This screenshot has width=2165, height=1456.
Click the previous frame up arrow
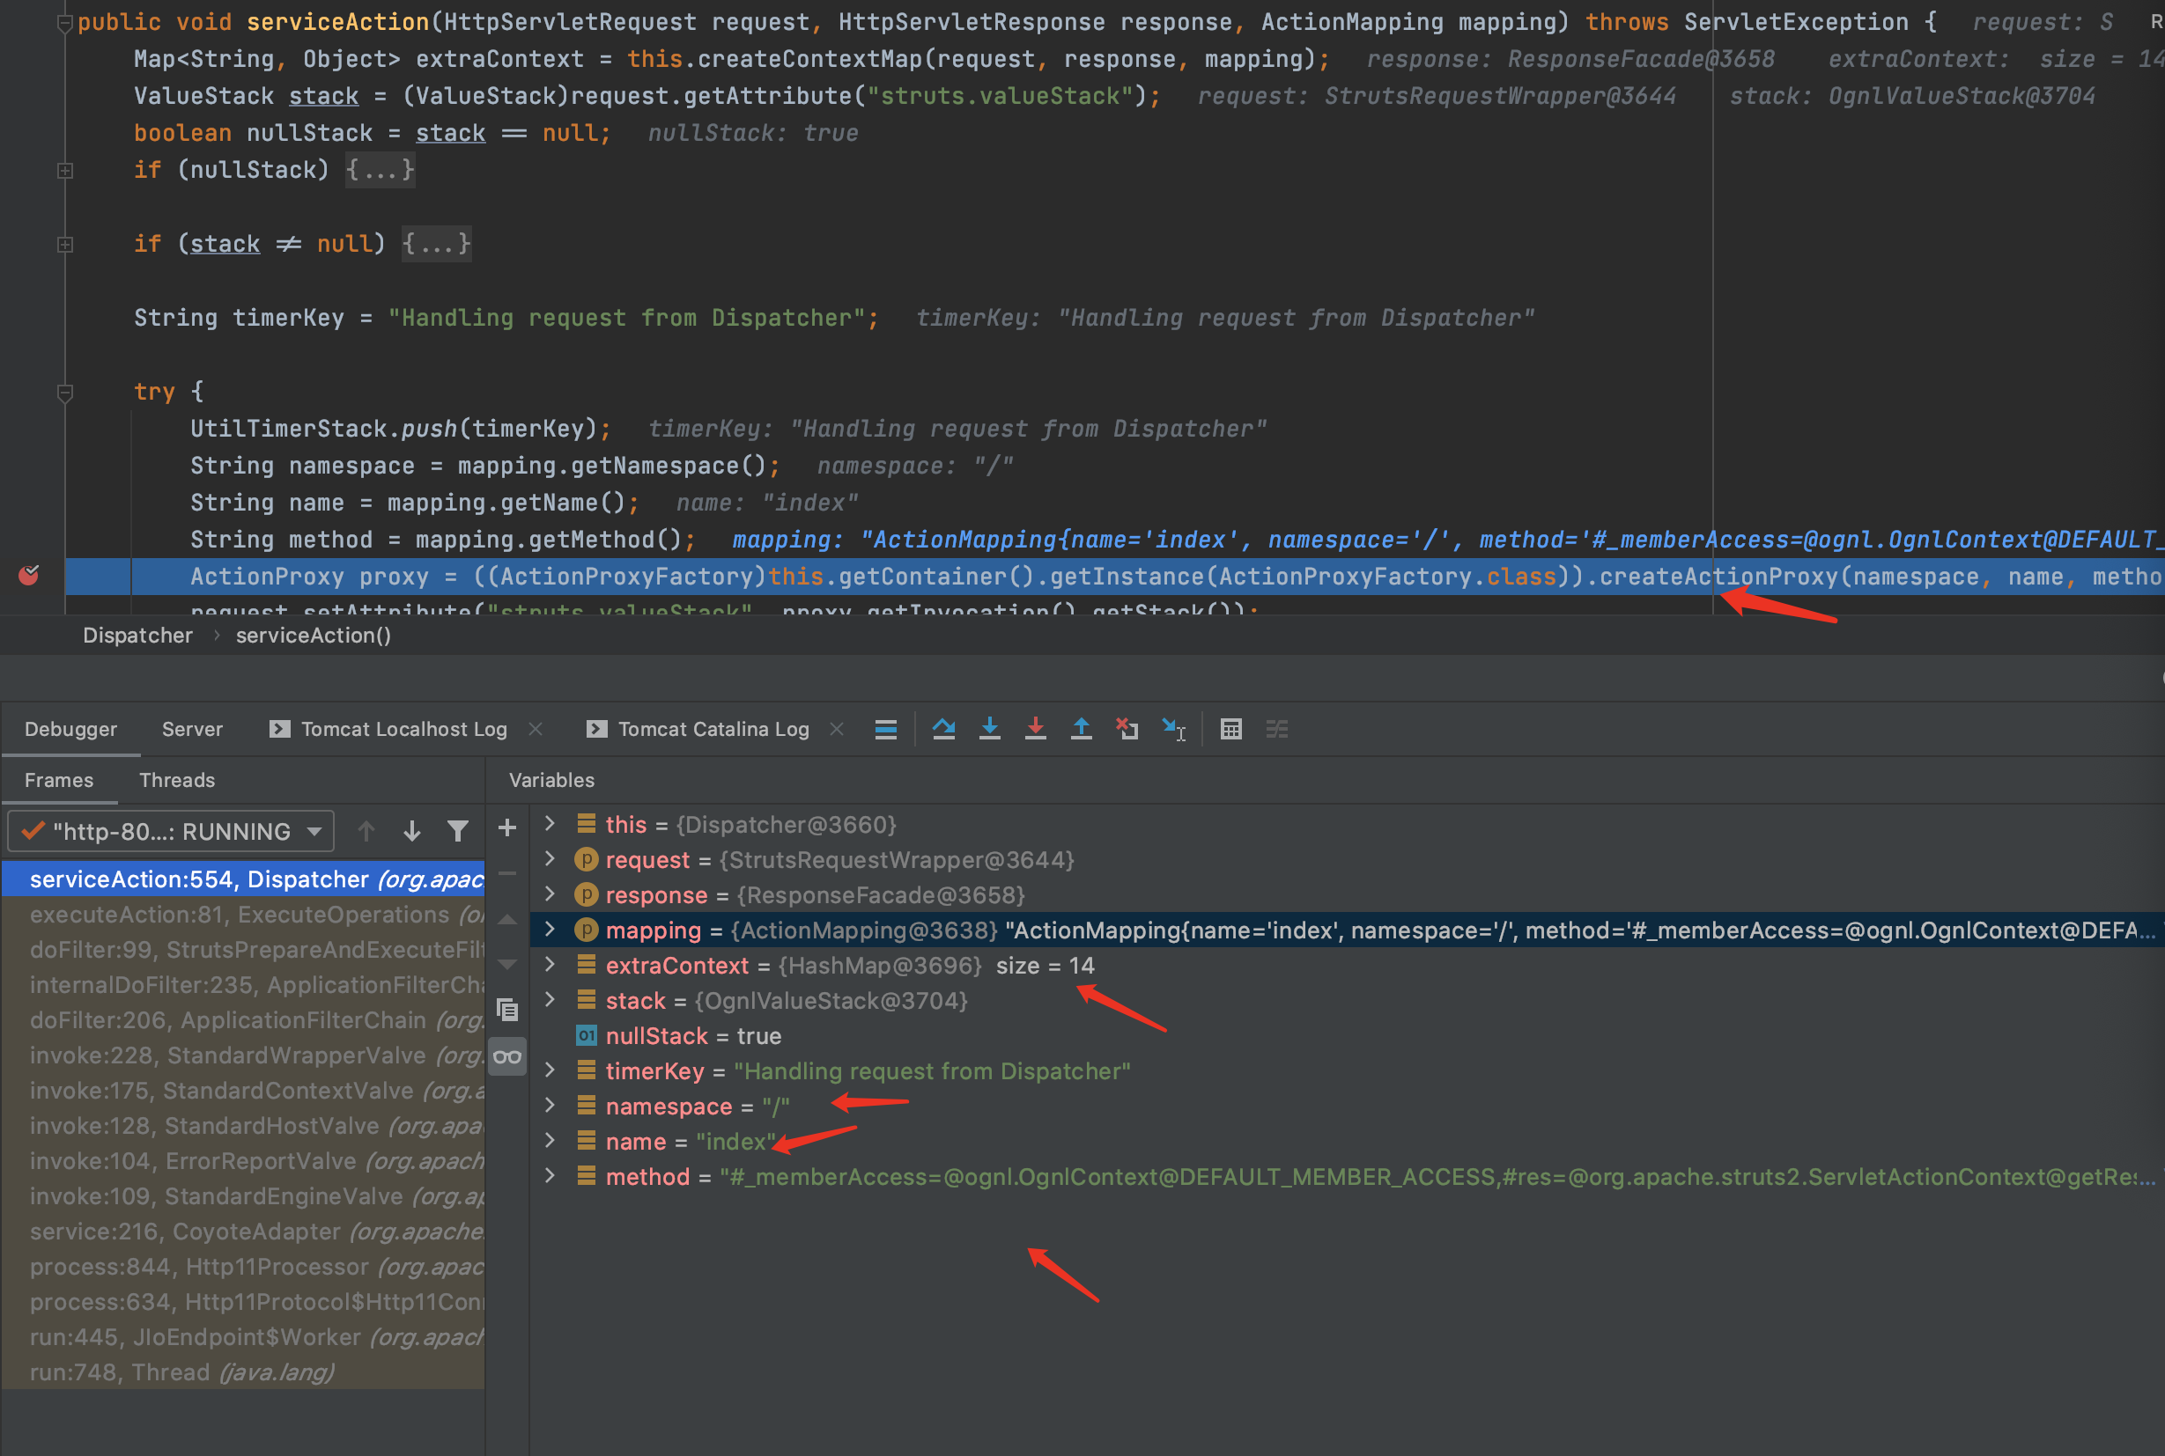pyautogui.click(x=366, y=831)
